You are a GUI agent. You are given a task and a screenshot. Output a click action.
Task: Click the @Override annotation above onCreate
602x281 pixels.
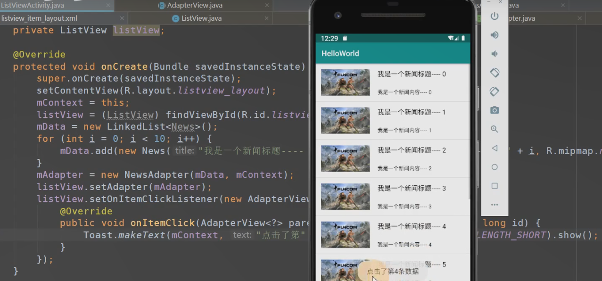pos(39,54)
